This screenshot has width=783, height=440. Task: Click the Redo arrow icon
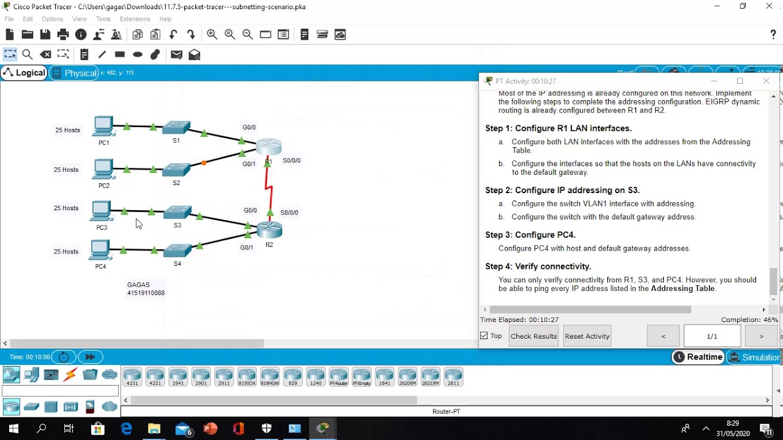191,35
